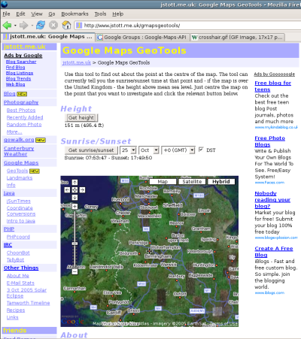
Task: Open the Create A Free Blog ad
Action: tap(274, 252)
